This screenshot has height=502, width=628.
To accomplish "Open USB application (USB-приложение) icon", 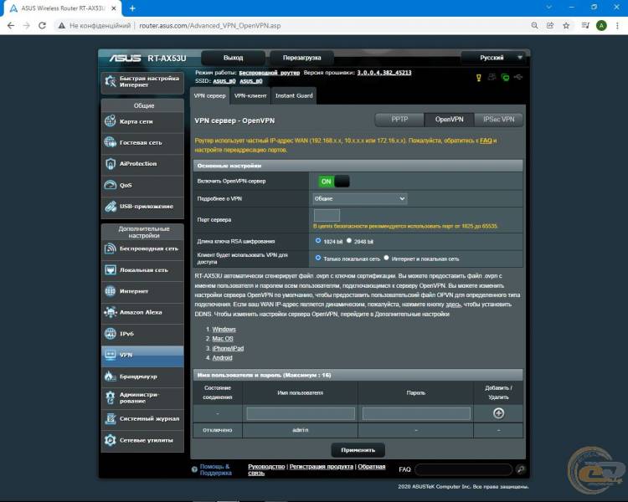I will pos(111,206).
